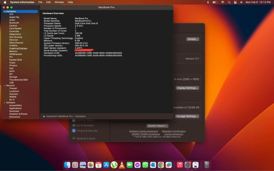Select Applications under Software
This screenshot has height=171, width=274.
[x=15, y=108]
